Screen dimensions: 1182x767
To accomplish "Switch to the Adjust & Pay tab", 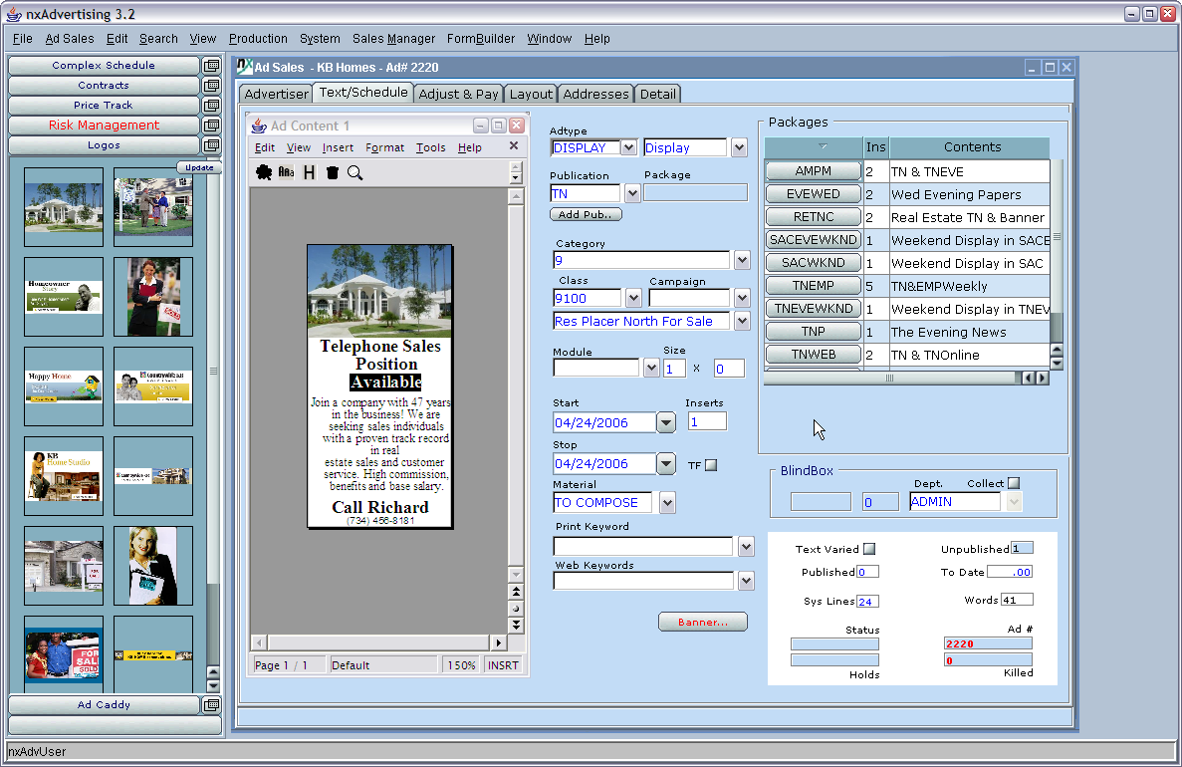I will point(458,94).
